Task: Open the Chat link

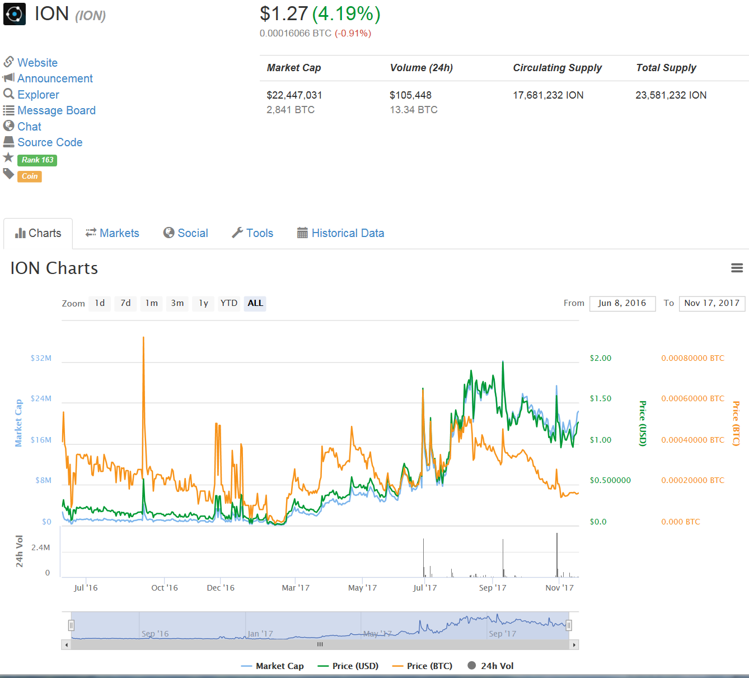Action: [x=29, y=127]
